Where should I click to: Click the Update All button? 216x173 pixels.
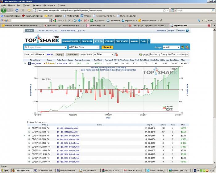pyautogui.click(x=73, y=54)
